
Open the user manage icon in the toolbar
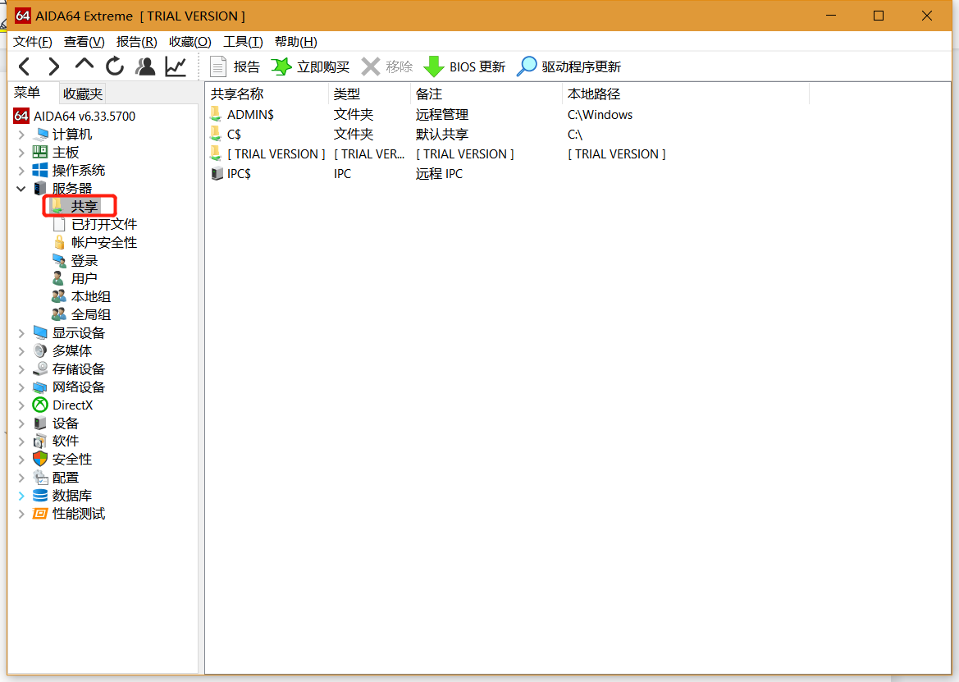click(145, 66)
